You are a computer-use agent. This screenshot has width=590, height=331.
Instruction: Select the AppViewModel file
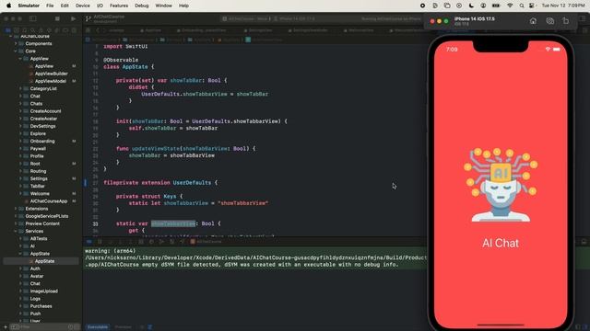pyautogui.click(x=51, y=81)
